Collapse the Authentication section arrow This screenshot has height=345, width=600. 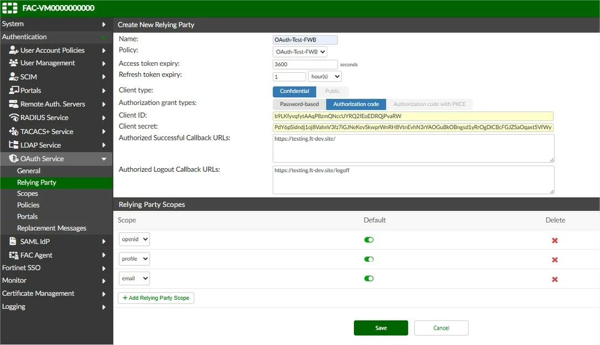pyautogui.click(x=104, y=37)
